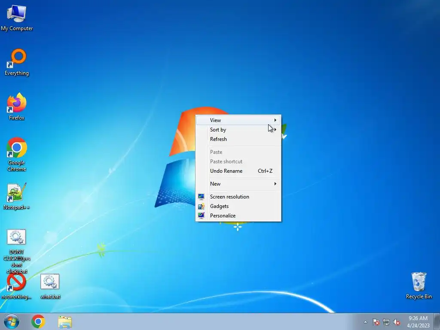Image resolution: width=440 pixels, height=330 pixels.
Task: Click the Ctrl+Z shortcut text
Action: pyautogui.click(x=265, y=171)
